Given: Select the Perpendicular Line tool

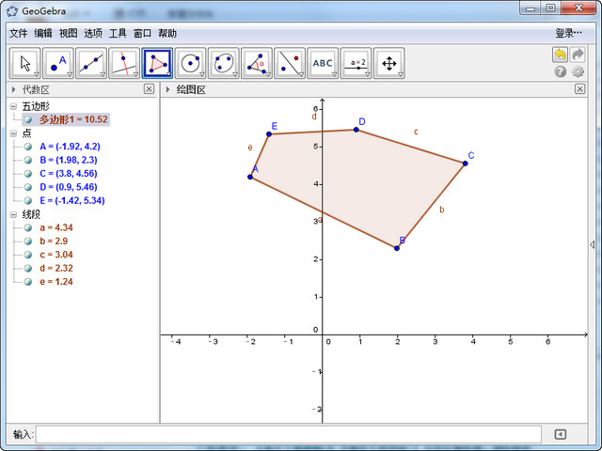Looking at the screenshot, I should [124, 64].
